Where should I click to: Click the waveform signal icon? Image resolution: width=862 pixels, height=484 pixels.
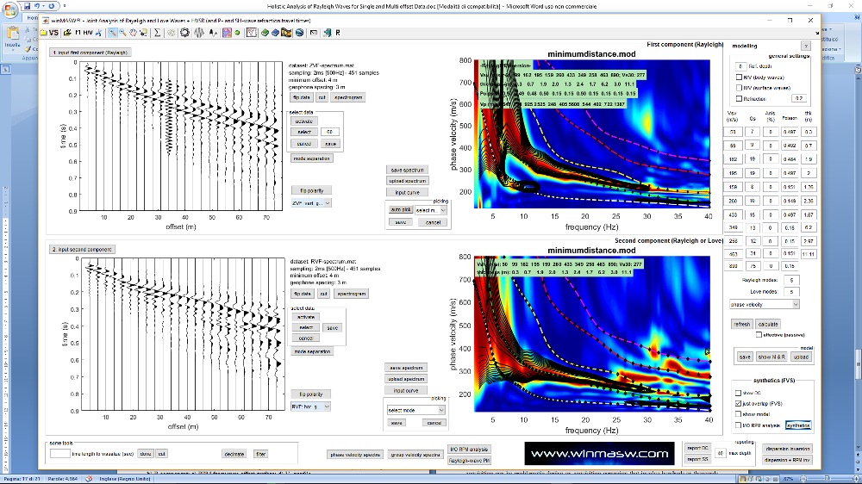coord(199,33)
